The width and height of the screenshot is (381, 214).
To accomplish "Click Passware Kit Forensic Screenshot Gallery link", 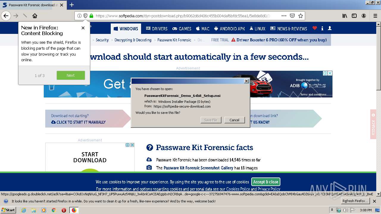I will (x=198, y=168).
